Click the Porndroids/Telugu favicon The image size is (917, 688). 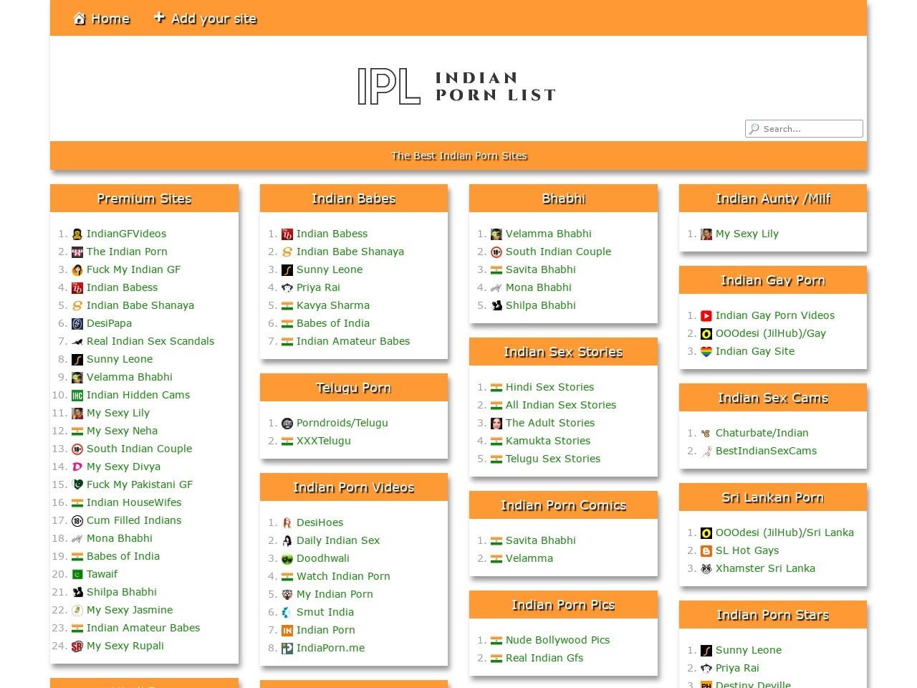point(287,424)
